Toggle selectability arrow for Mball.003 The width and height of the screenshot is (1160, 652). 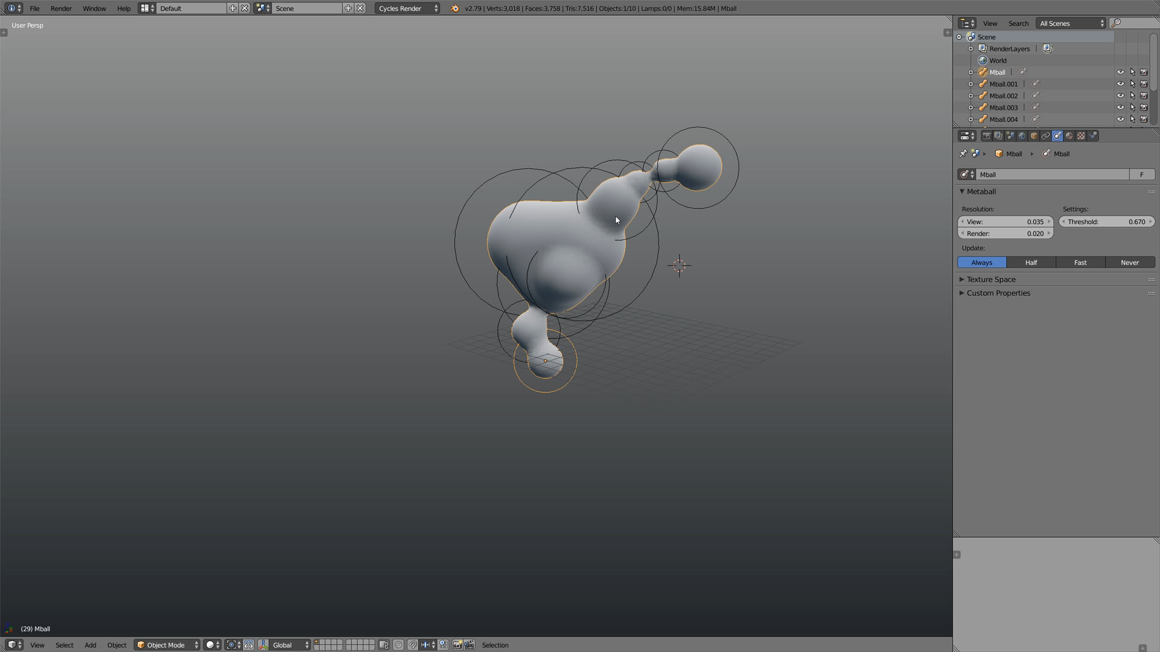coord(1132,107)
